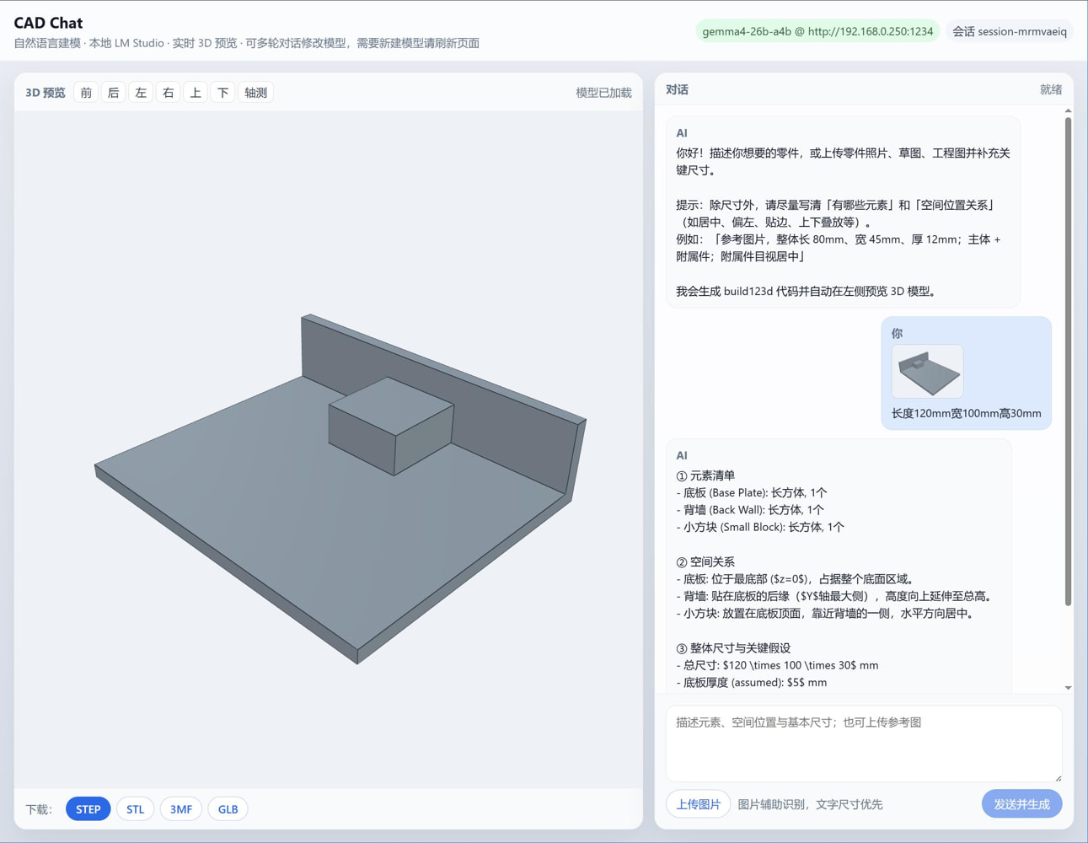Click the CAD Chat title
This screenshot has height=843, width=1088.
(48, 23)
